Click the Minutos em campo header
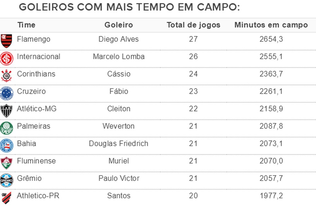The height and width of the screenshot is (206, 316). pyautogui.click(x=271, y=25)
